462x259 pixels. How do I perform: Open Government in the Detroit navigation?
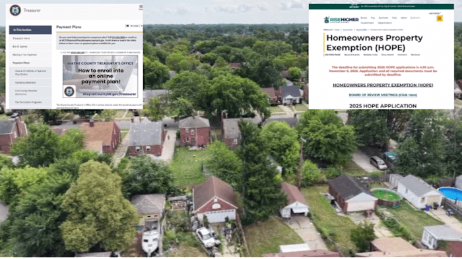pos(367,22)
